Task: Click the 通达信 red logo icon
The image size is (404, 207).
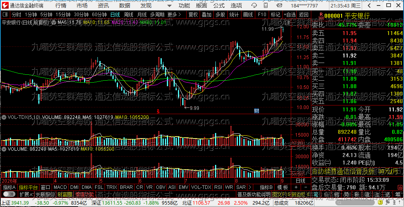Action: tap(6, 6)
